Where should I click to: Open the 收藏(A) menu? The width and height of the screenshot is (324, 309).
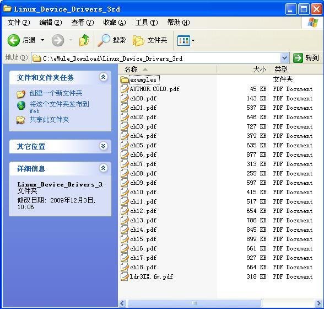(x=115, y=23)
